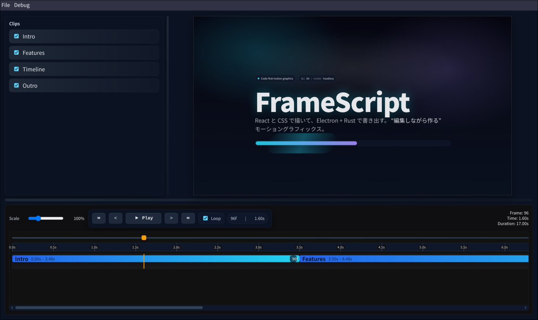Click the 100% scale value label

click(79, 219)
